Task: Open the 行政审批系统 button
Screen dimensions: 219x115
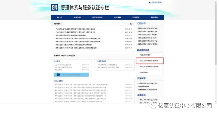Action: (x=150, y=72)
